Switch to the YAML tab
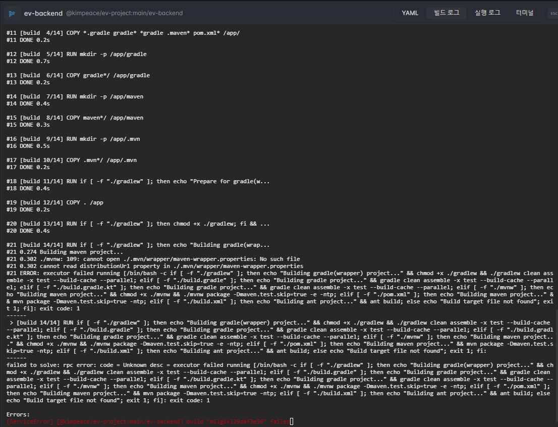 click(410, 13)
